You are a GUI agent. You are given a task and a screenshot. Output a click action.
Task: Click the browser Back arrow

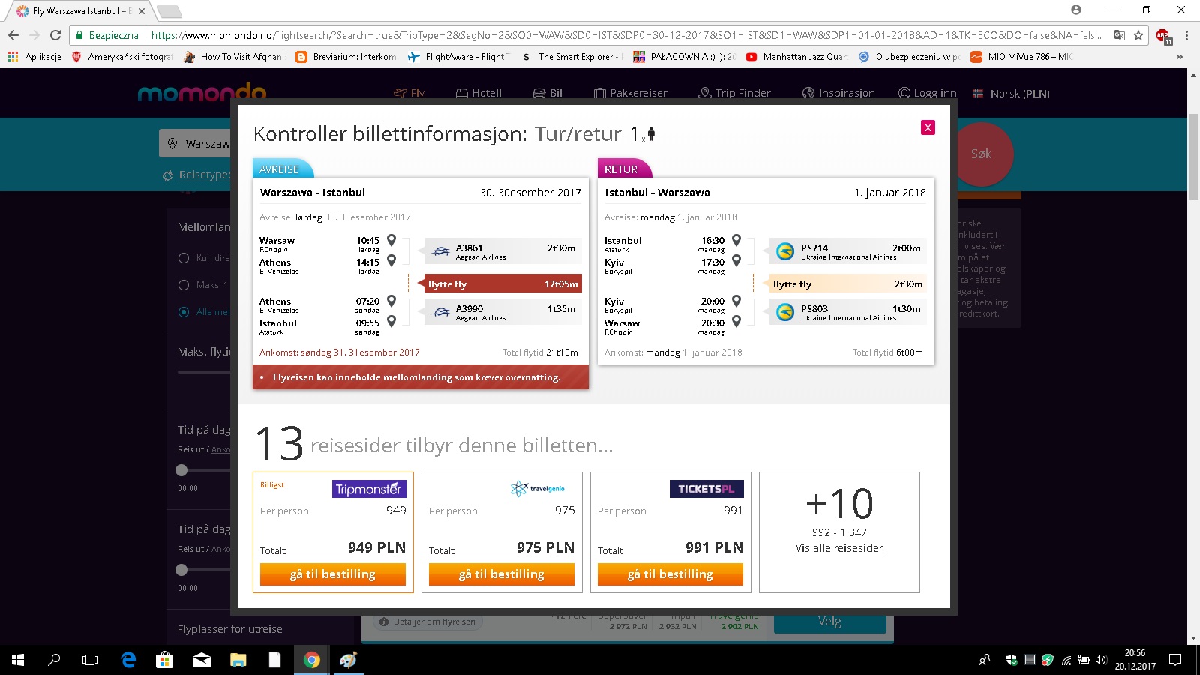(13, 35)
